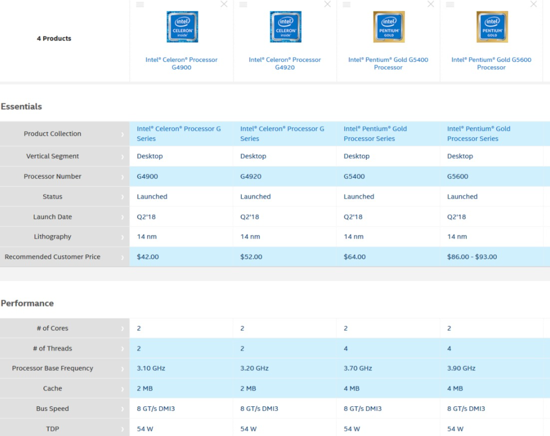Click the 3.10 GHz base frequency value

pyautogui.click(x=151, y=368)
